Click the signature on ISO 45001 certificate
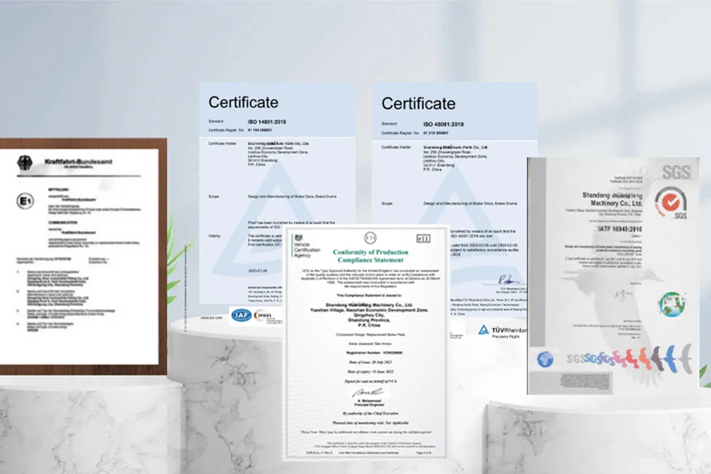 click(x=507, y=280)
